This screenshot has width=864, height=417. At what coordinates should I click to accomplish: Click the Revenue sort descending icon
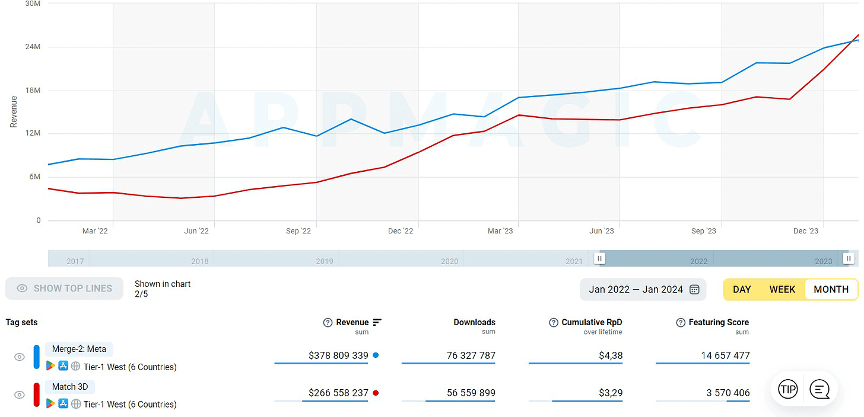(x=377, y=322)
